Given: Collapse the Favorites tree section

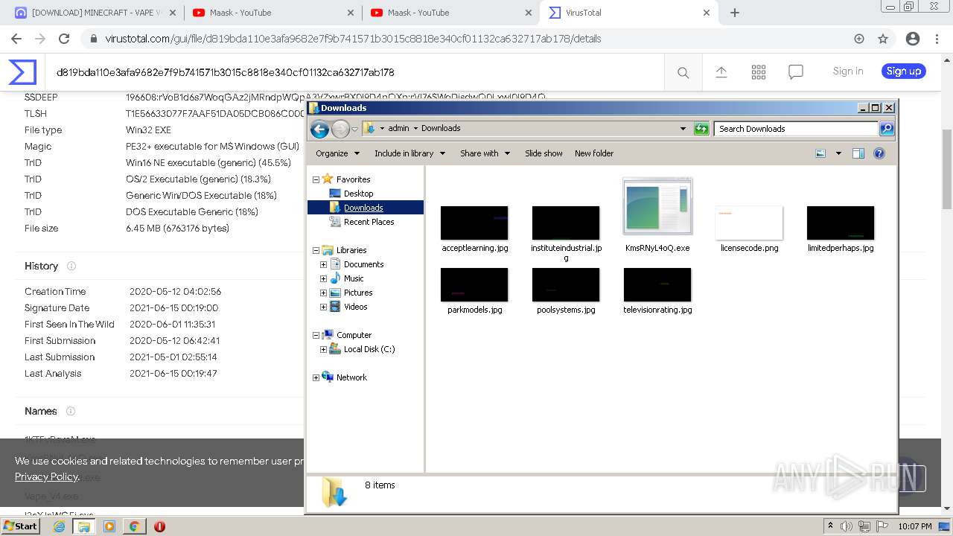Looking at the screenshot, I should tap(316, 179).
